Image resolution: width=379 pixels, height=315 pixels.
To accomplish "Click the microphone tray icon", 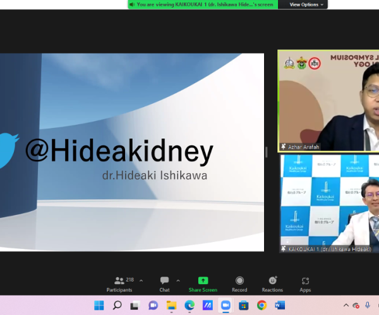I will coord(368,305).
